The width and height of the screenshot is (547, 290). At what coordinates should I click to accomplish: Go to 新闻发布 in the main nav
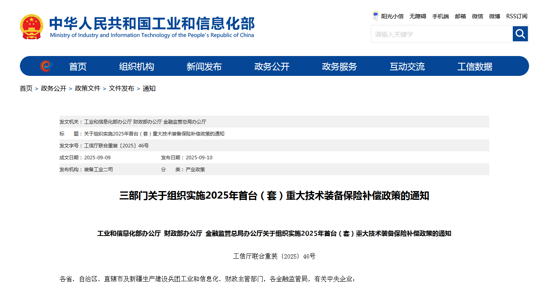click(204, 67)
